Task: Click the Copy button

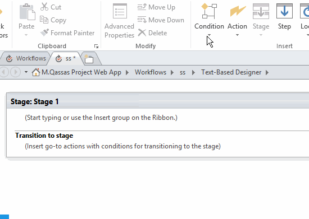Action: [53, 20]
